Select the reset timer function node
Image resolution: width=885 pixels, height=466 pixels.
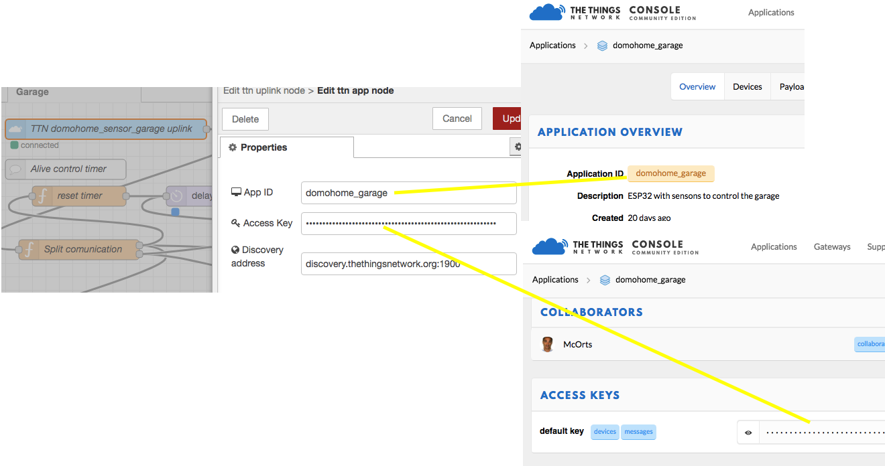[x=79, y=196]
